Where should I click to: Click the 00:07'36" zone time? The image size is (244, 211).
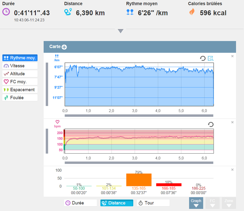click(169, 193)
